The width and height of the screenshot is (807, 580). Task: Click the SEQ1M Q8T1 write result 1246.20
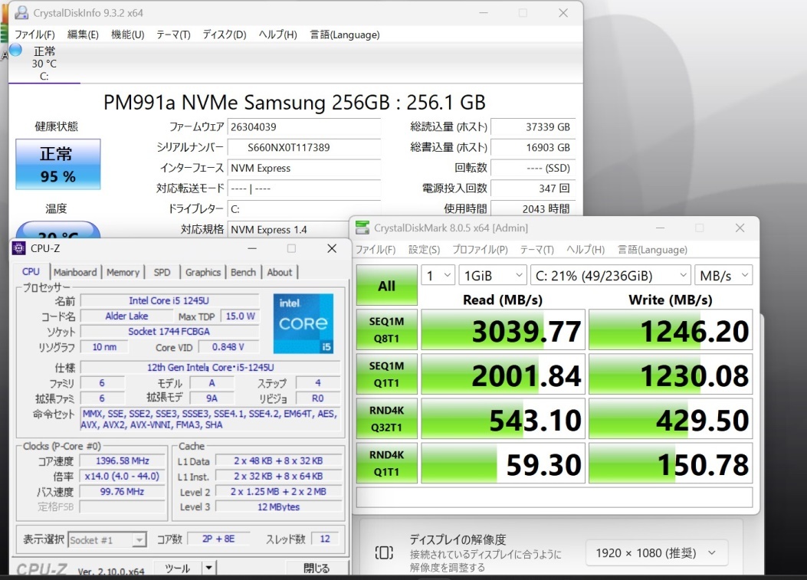pyautogui.click(x=671, y=330)
